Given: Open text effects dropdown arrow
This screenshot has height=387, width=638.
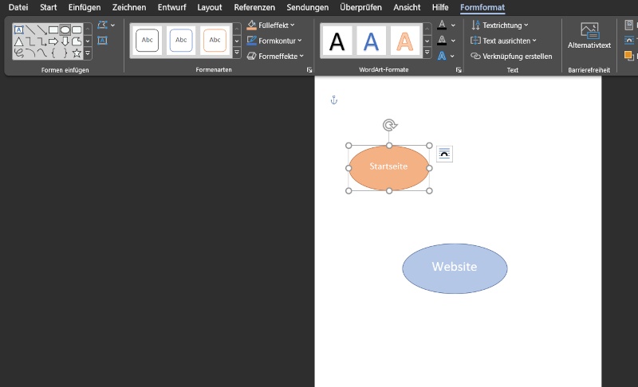Looking at the screenshot, I should pyautogui.click(x=452, y=56).
